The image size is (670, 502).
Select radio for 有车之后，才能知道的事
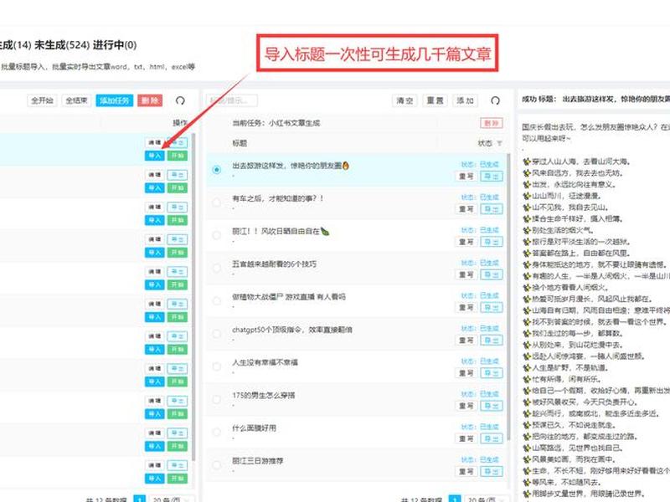pyautogui.click(x=217, y=202)
